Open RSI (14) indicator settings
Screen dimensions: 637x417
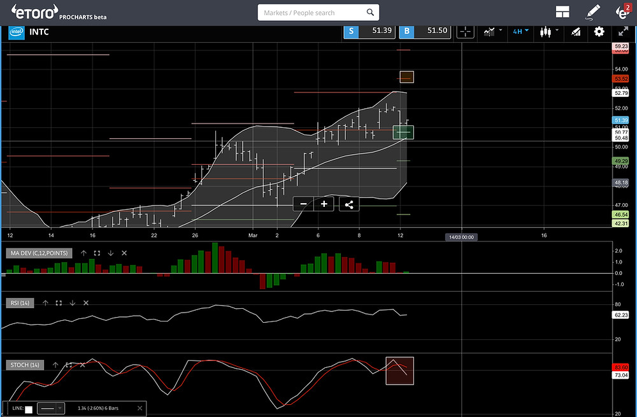click(20, 303)
